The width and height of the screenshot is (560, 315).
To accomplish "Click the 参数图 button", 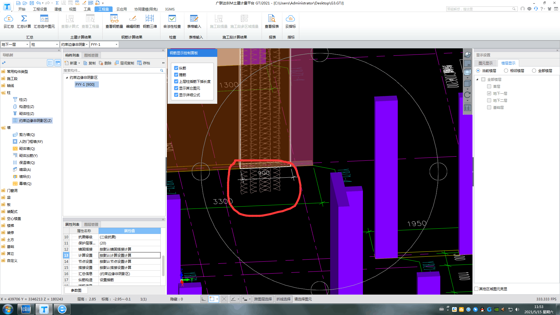I will pos(76,290).
